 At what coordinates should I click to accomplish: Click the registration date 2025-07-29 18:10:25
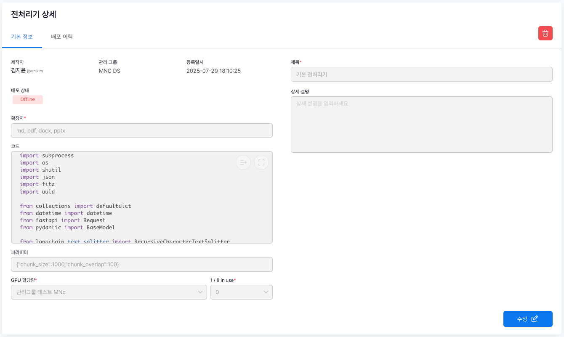pyautogui.click(x=213, y=71)
